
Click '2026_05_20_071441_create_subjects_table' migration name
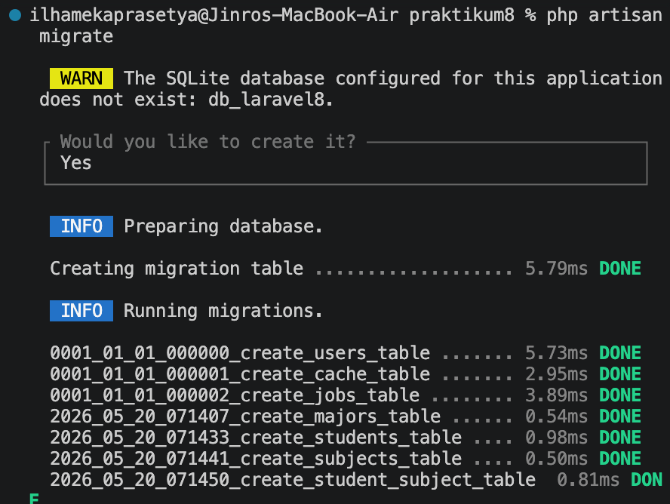pos(256,459)
